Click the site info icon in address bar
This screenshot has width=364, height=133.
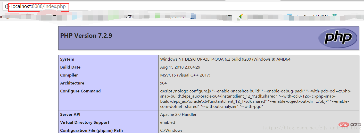pos(7,7)
